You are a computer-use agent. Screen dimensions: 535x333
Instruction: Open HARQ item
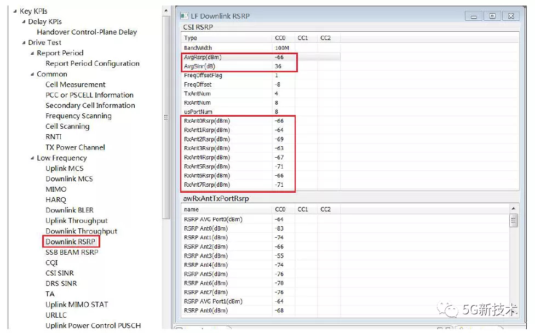[x=56, y=200]
